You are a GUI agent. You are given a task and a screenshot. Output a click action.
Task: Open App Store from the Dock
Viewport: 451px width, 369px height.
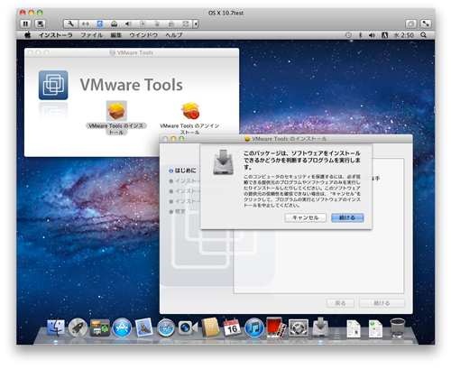coord(122,327)
